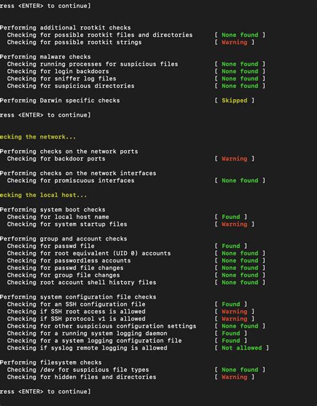Click Warning status for hidden files check
317x406 pixels.
pyautogui.click(x=234, y=377)
